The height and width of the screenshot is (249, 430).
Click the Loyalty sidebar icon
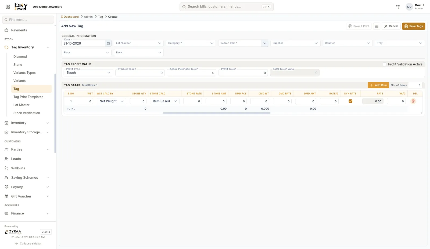[6, 187]
